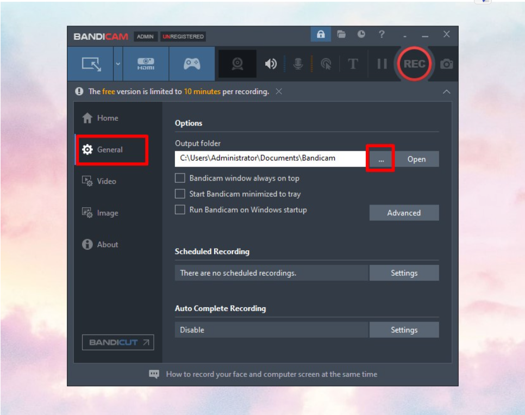This screenshot has width=525, height=415.
Task: Open the scheduled recording clock icon
Action: pyautogui.click(x=361, y=34)
